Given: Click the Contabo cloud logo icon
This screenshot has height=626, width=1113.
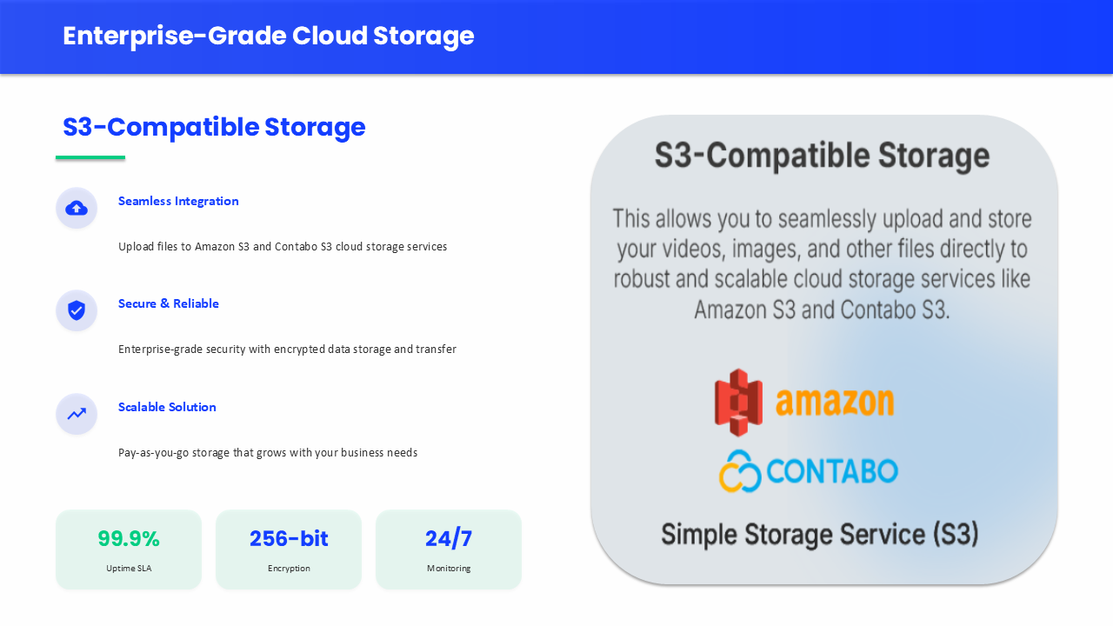Looking at the screenshot, I should [740, 471].
